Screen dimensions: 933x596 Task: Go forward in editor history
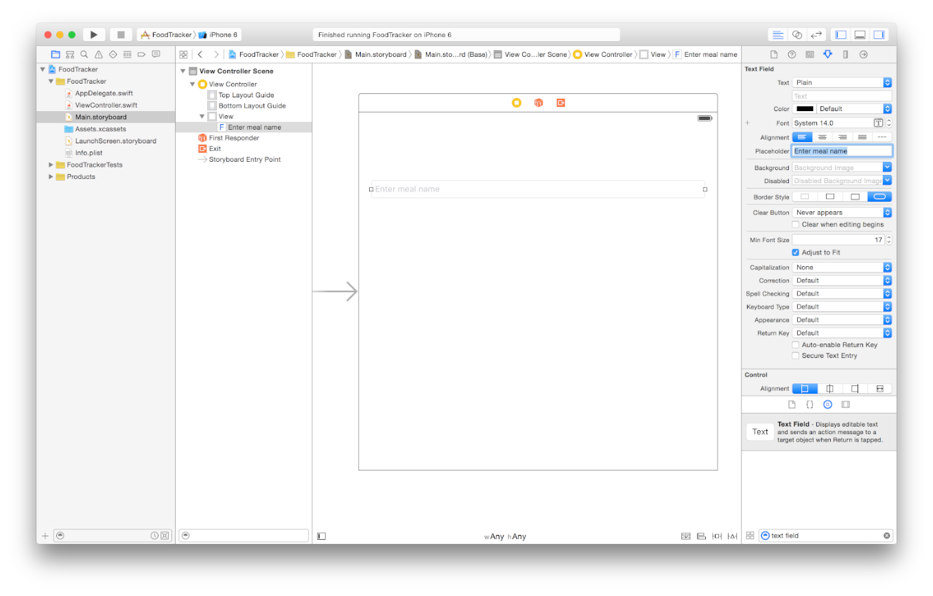(216, 54)
